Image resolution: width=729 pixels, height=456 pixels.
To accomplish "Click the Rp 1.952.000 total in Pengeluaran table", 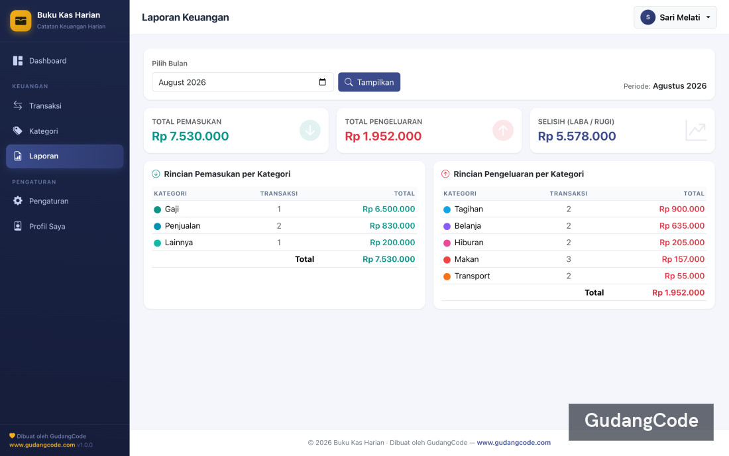I will tap(679, 293).
